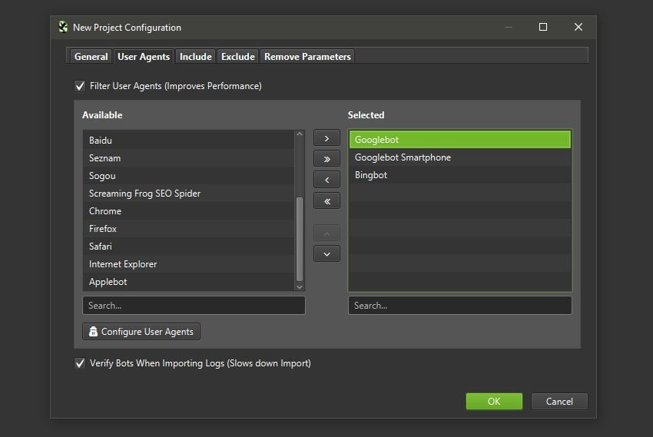Click the Selected list search field
Screen dimensions: 653x437
click(459, 306)
